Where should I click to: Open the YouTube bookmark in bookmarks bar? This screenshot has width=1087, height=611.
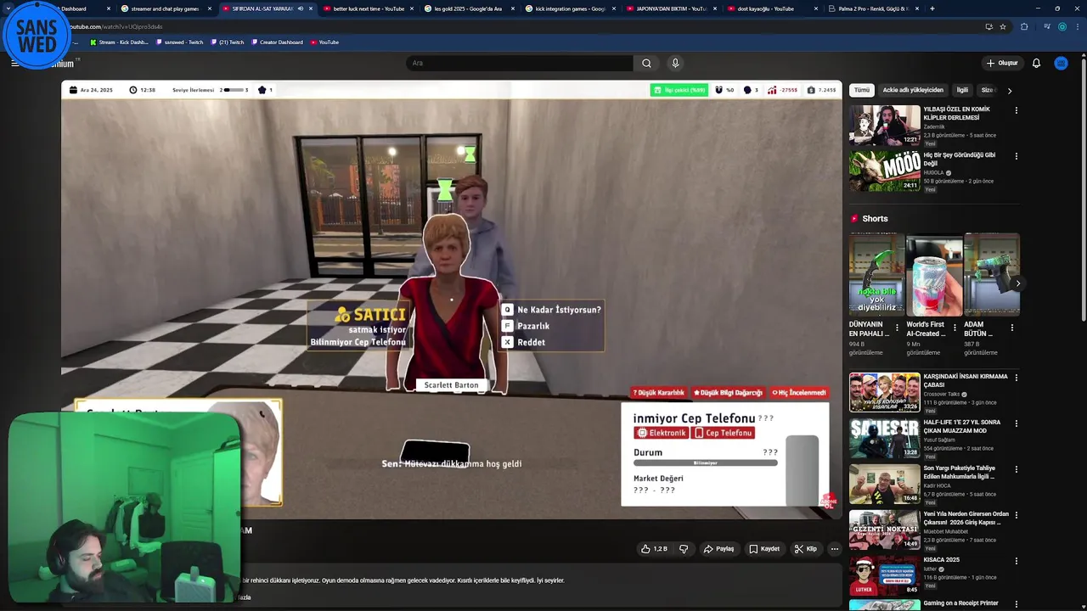pos(324,42)
